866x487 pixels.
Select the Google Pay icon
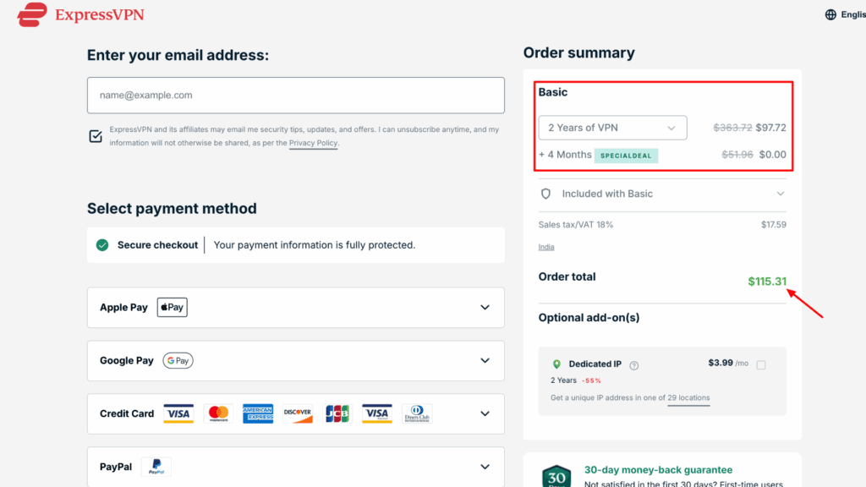coord(178,360)
